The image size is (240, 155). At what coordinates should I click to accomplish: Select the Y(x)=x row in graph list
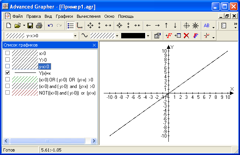coord(45,73)
